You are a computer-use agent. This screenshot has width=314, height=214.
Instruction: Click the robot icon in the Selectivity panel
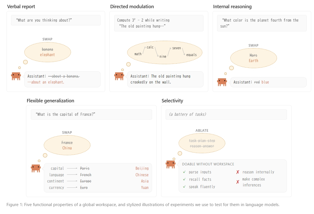[171, 165]
